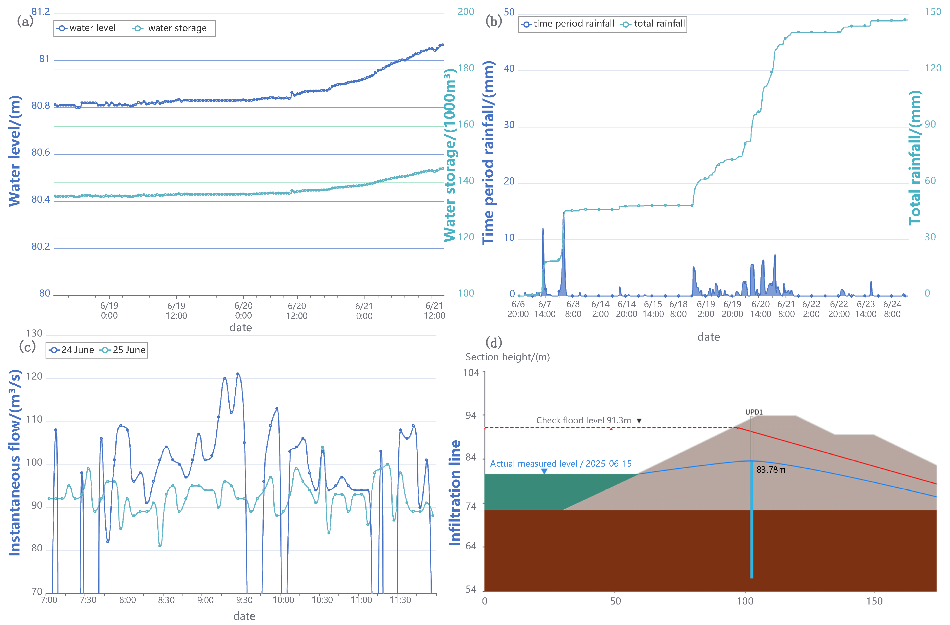950x625 pixels.
Task: Click the 6/19 0:00 tick in chart (a)
Action: (x=109, y=310)
